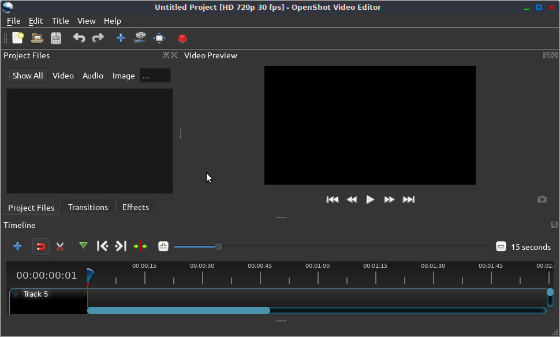The width and height of the screenshot is (560, 337).
Task: Open the File menu
Action: pos(13,21)
